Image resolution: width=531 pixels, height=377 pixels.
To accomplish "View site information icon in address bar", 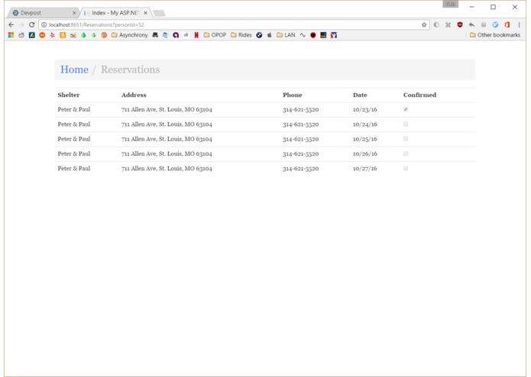I will pyautogui.click(x=44, y=24).
